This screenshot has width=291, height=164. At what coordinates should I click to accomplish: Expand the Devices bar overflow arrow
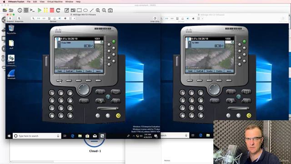(x=75, y=18)
